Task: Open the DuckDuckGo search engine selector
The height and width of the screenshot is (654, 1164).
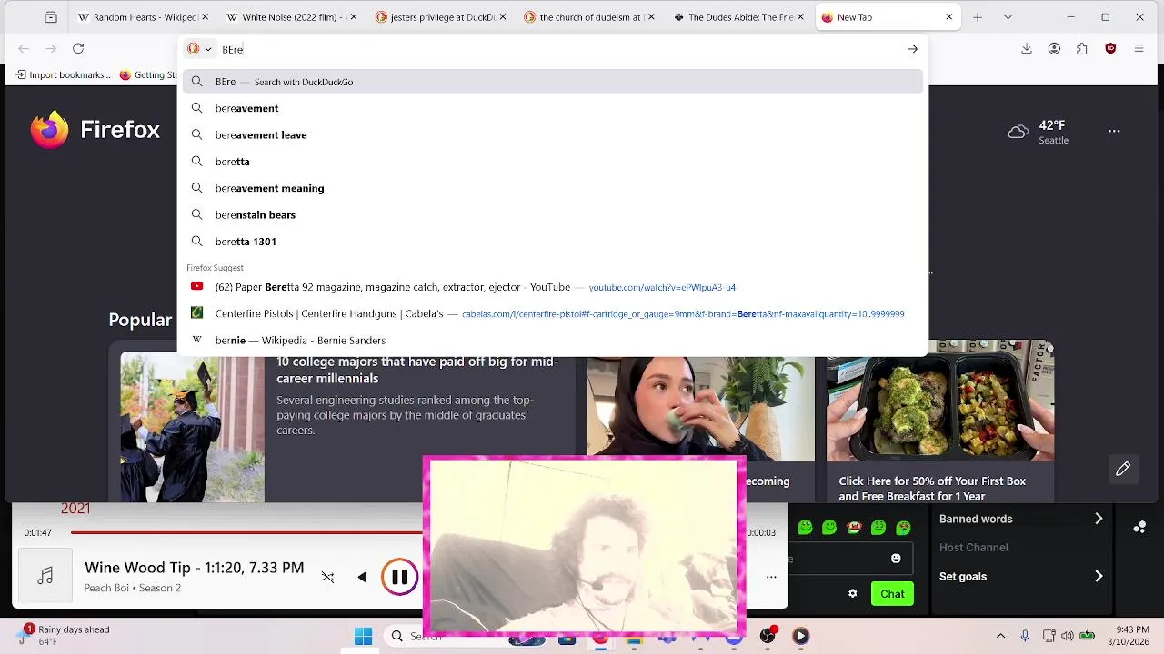Action: pyautogui.click(x=199, y=49)
